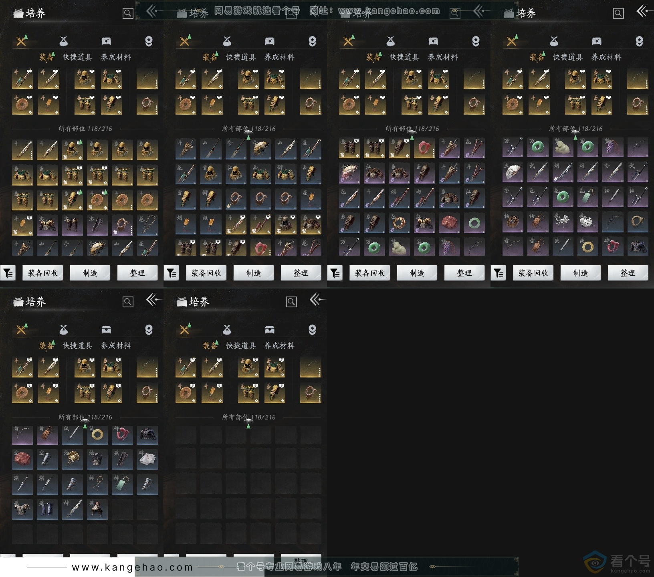Select jade toad figurine in top-right panel
Image resolution: width=654 pixels, height=577 pixels.
click(563, 148)
